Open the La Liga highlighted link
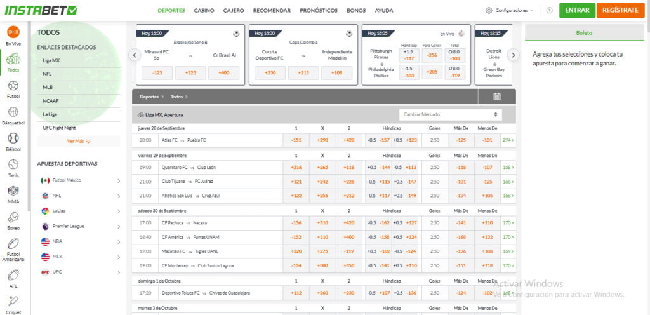This screenshot has height=315, width=650. click(x=50, y=114)
